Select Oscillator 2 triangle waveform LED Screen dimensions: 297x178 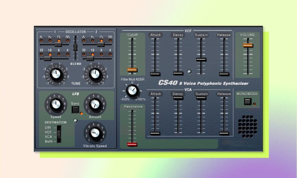pos(84,41)
